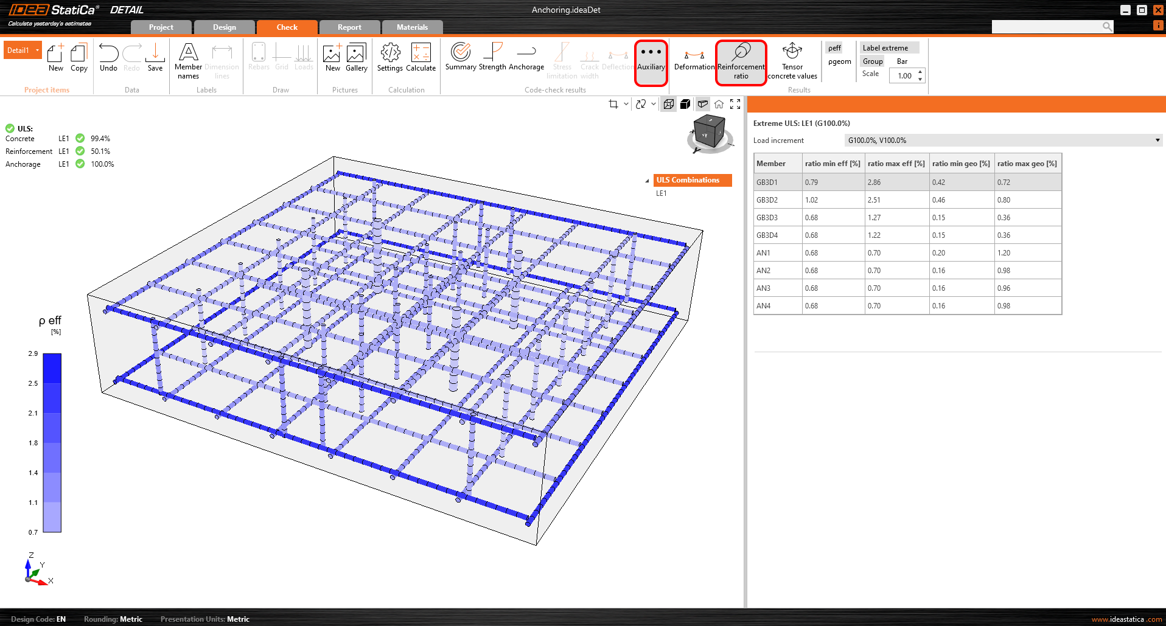
Task: Toggle the Label extreme option
Action: [885, 48]
